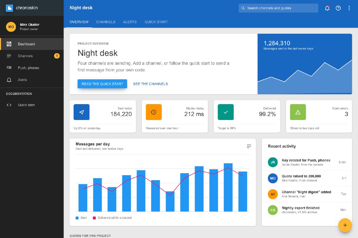The width and height of the screenshot is (358, 238).
Task: Click the Open errors value 3
Action: coord(346,114)
